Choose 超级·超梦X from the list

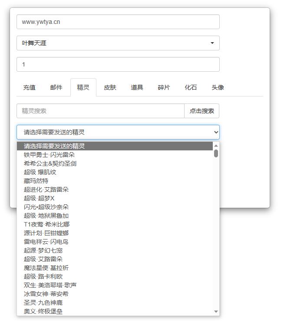[115, 198]
